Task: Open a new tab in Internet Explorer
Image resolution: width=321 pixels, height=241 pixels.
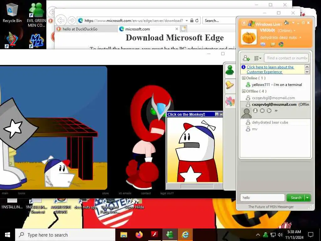Action: coord(183,29)
